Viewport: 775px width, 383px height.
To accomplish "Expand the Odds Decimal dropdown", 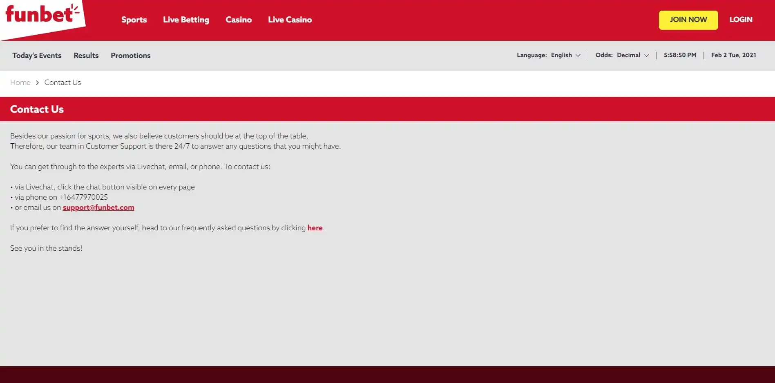I will pyautogui.click(x=632, y=55).
